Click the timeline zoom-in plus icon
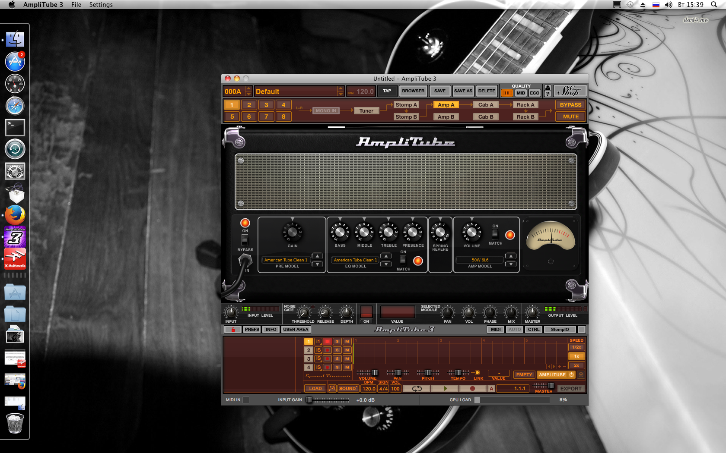This screenshot has height=453, width=726. click(x=560, y=366)
